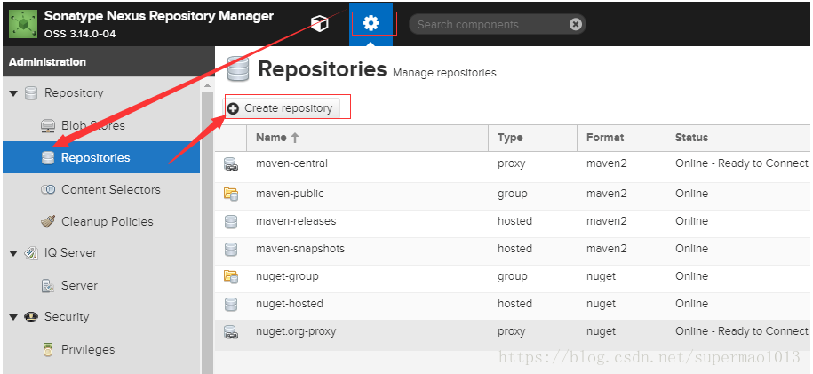Collapse the Security tree section
813x374 pixels.
[13, 317]
